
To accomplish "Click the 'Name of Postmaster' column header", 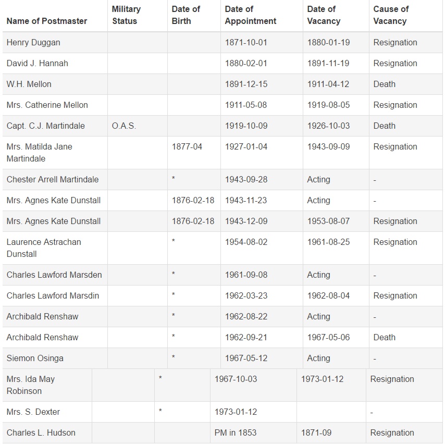I will [x=47, y=21].
